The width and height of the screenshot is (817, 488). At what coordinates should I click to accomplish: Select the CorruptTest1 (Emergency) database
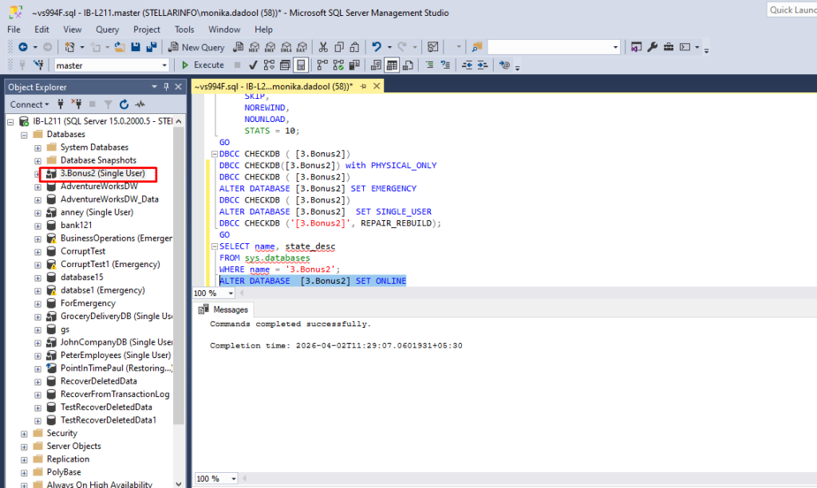point(112,264)
